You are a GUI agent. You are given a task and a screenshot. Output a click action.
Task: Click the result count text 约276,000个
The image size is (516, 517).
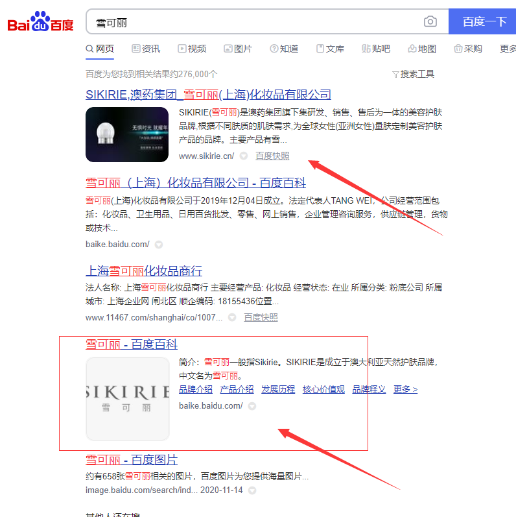point(197,74)
